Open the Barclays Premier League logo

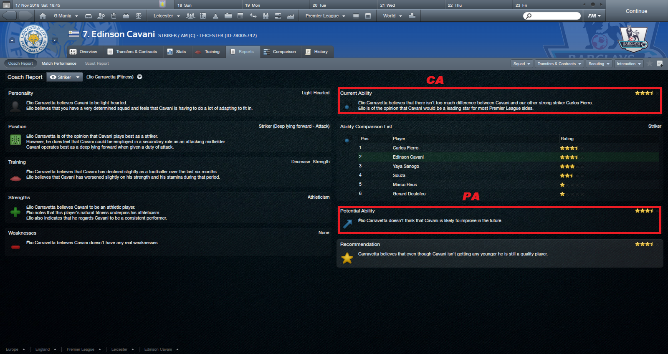point(633,38)
